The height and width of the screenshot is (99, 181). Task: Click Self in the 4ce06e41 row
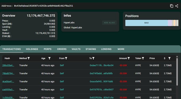(62, 82)
